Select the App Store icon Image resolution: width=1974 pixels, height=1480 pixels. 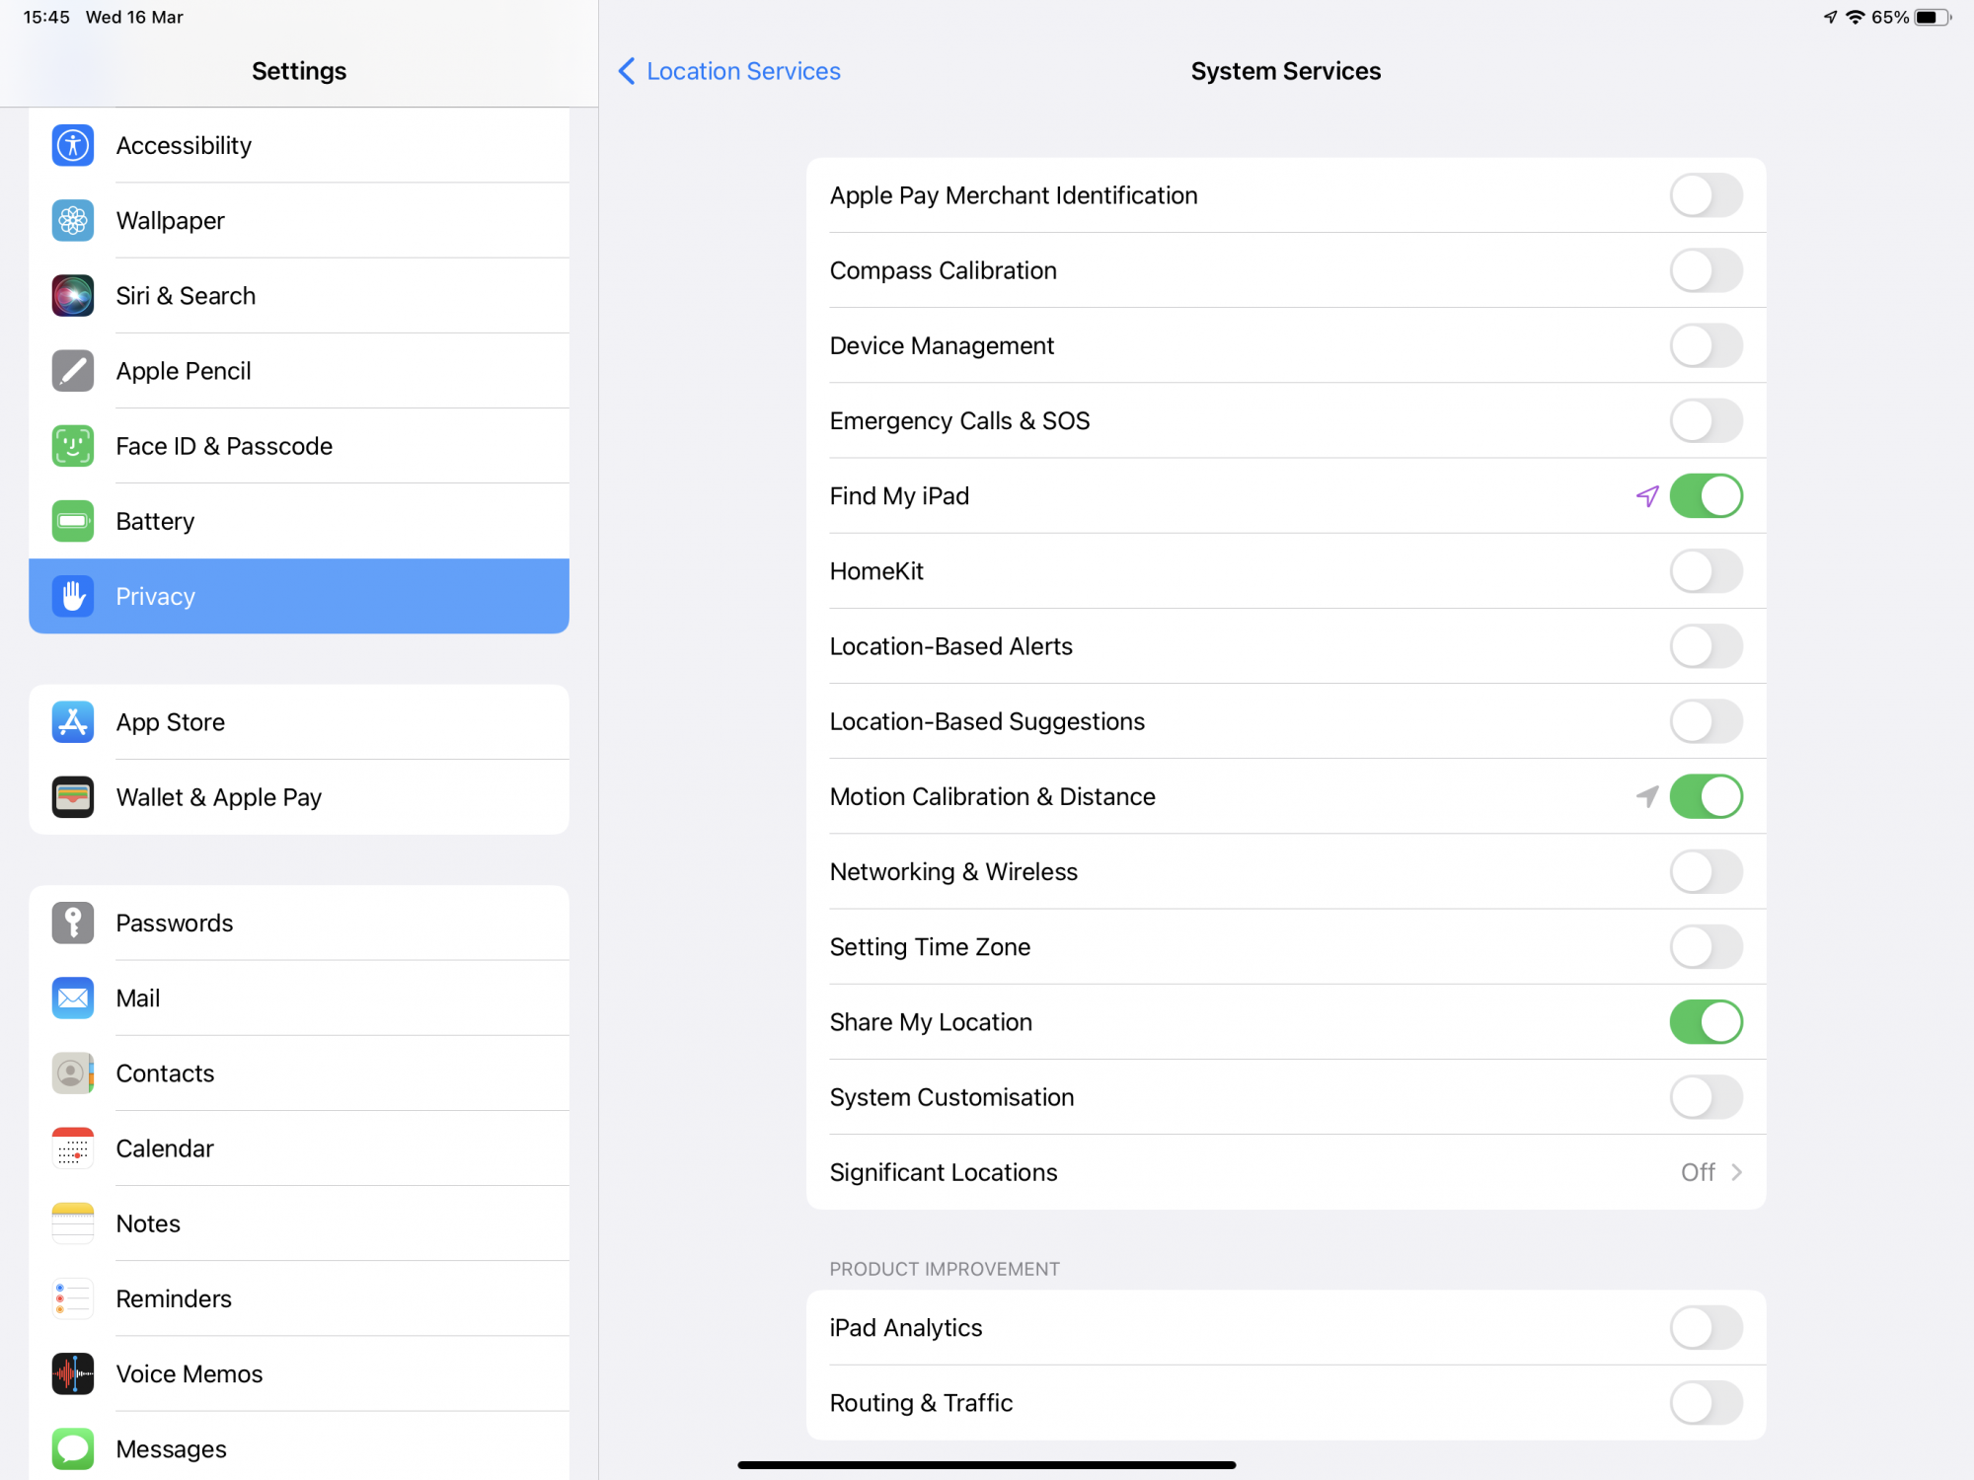(73, 722)
